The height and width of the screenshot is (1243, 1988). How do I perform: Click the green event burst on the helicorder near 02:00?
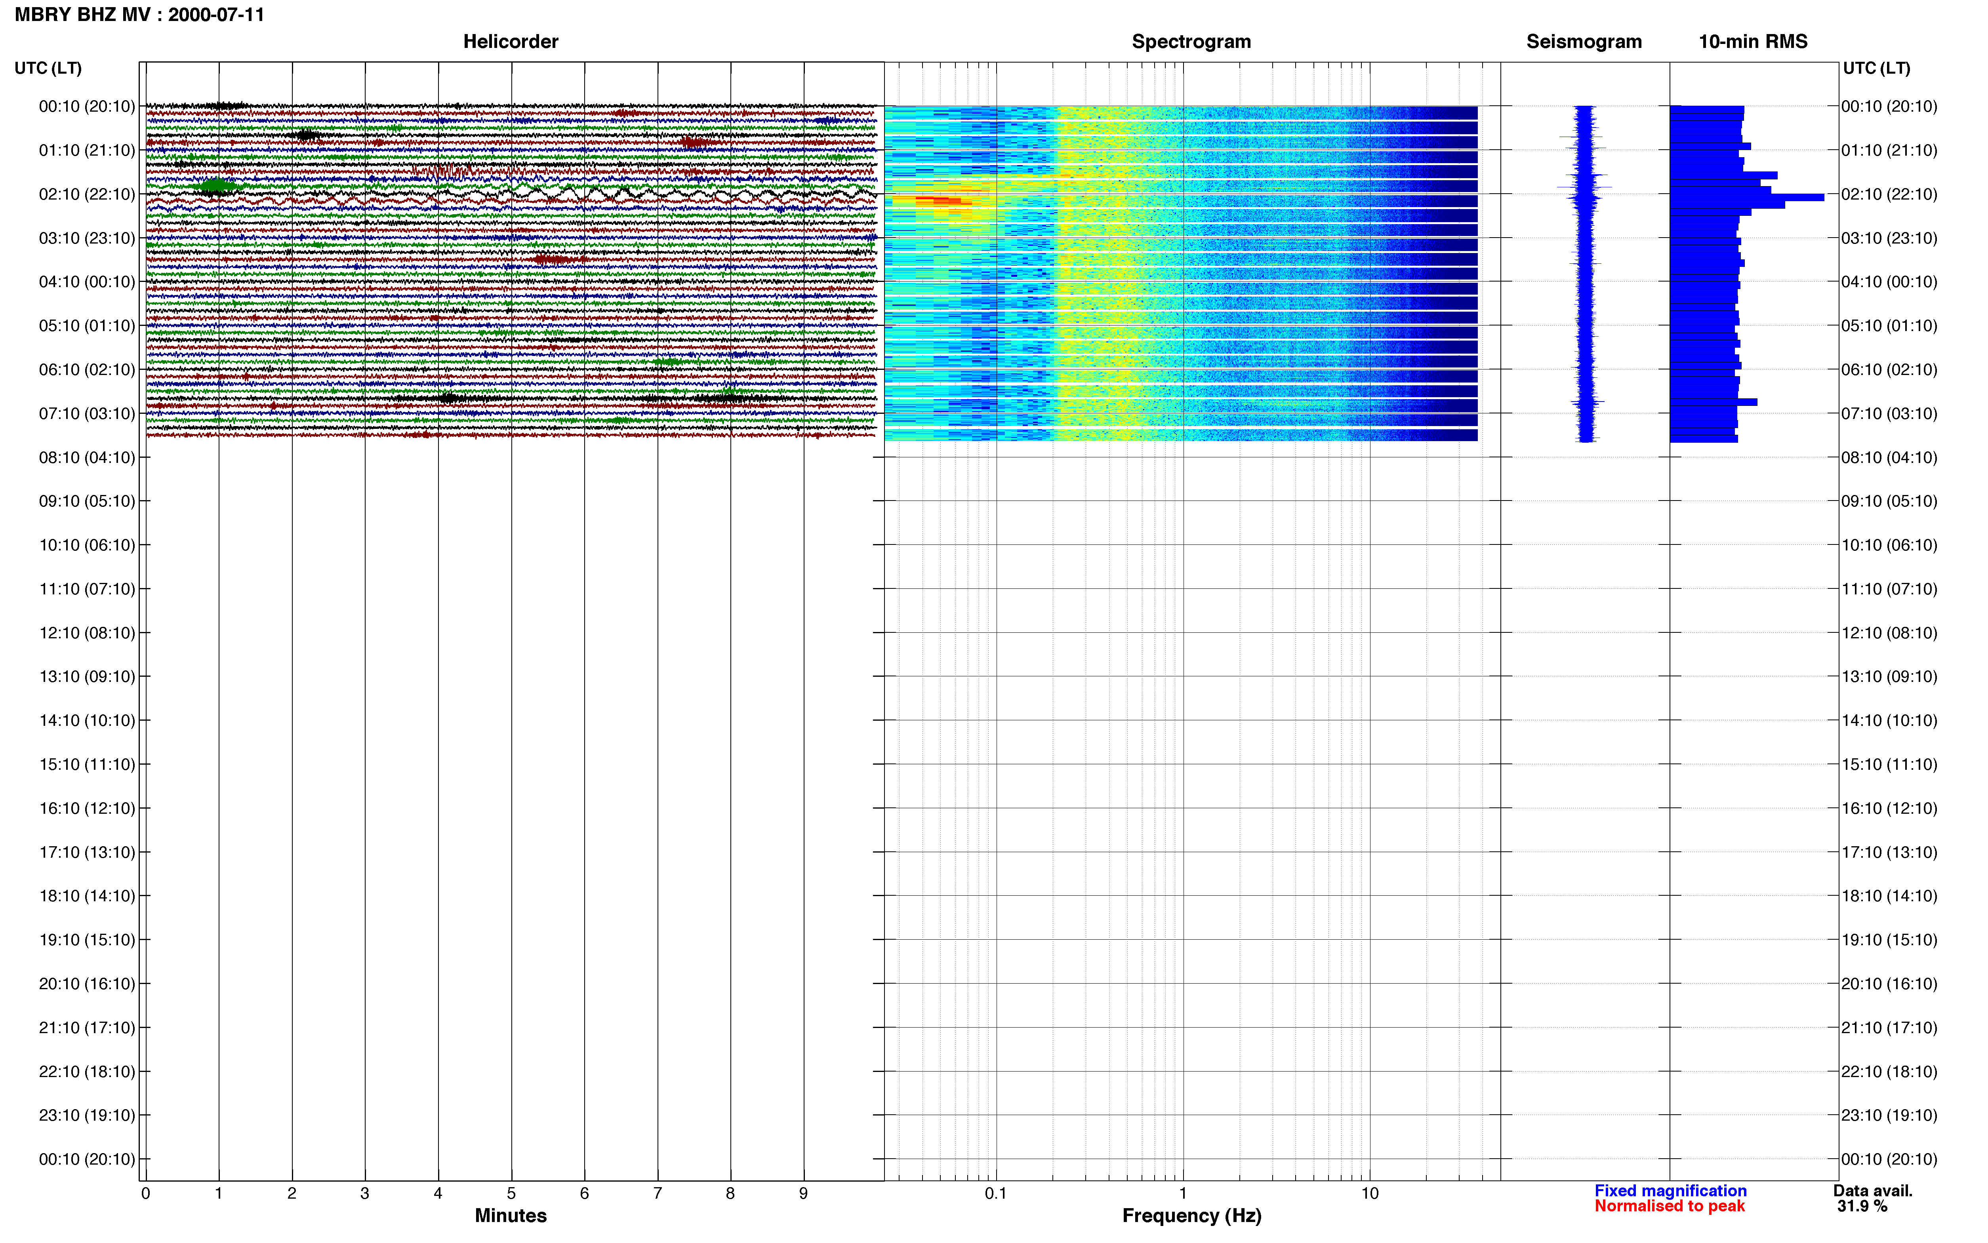tap(215, 187)
